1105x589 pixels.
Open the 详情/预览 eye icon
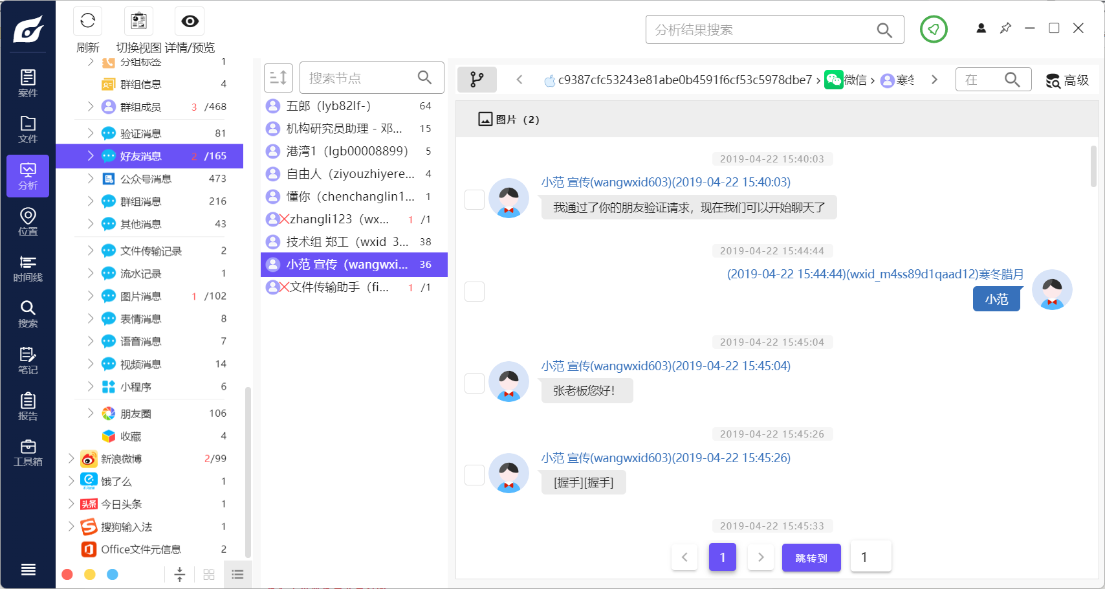coord(189,21)
